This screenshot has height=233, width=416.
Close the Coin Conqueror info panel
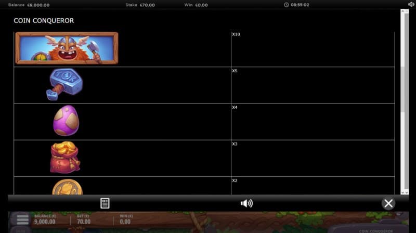[x=388, y=203]
